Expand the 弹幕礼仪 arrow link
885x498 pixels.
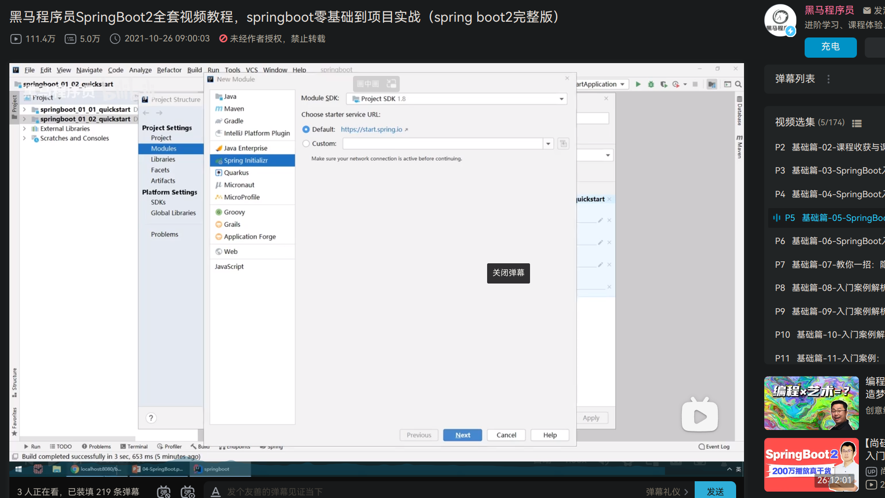(667, 492)
